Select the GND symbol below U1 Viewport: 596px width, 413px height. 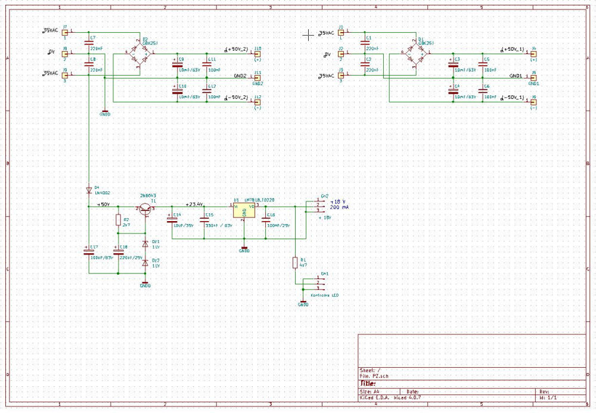[244, 248]
